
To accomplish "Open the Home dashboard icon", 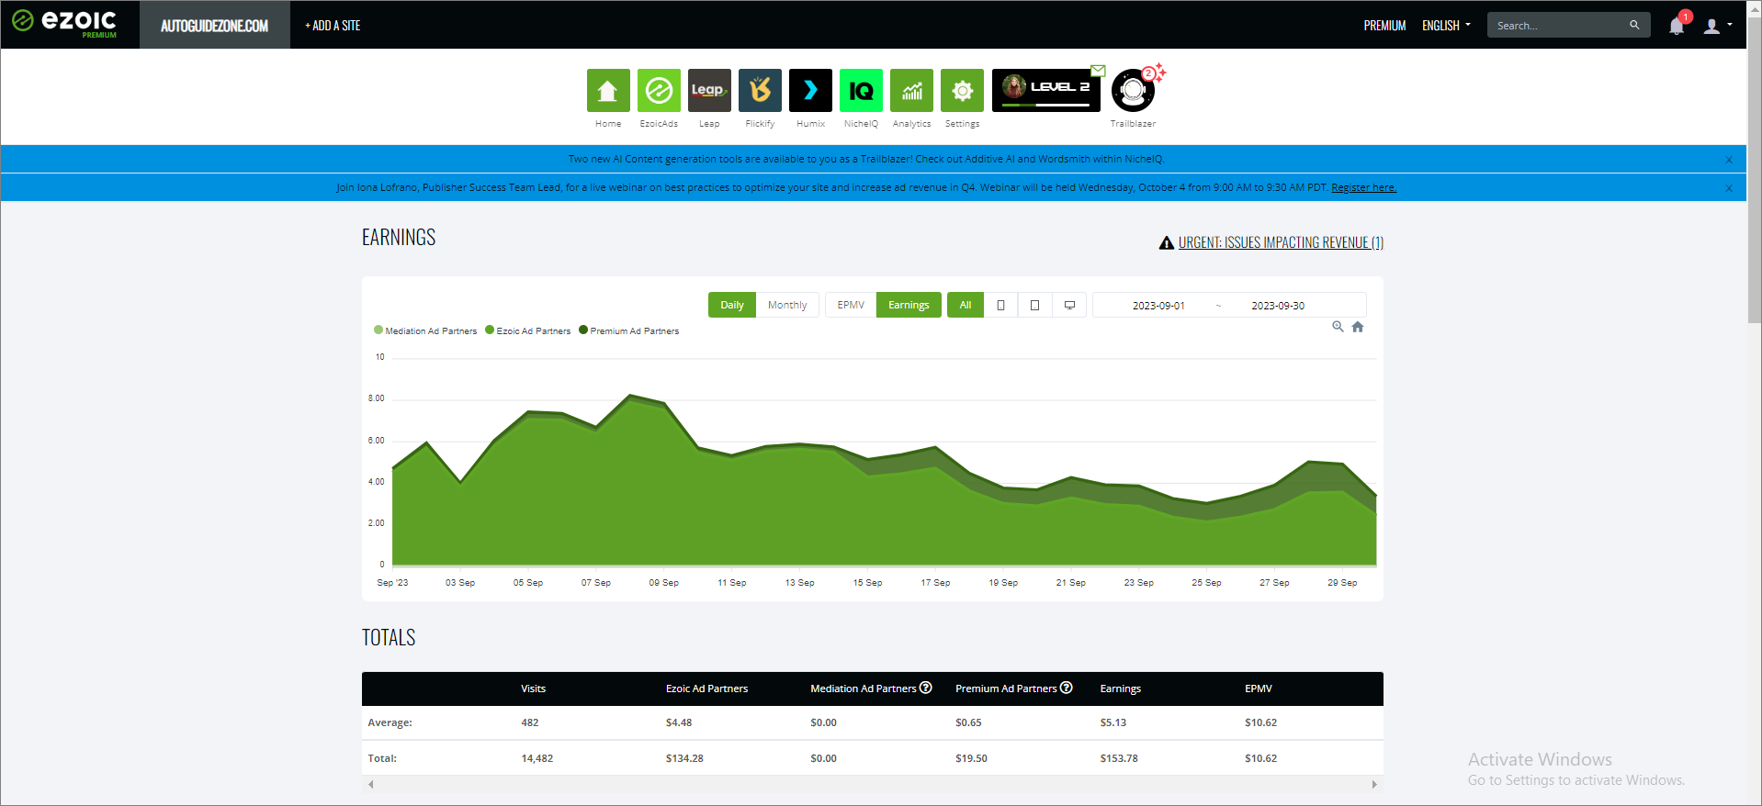I will [608, 90].
